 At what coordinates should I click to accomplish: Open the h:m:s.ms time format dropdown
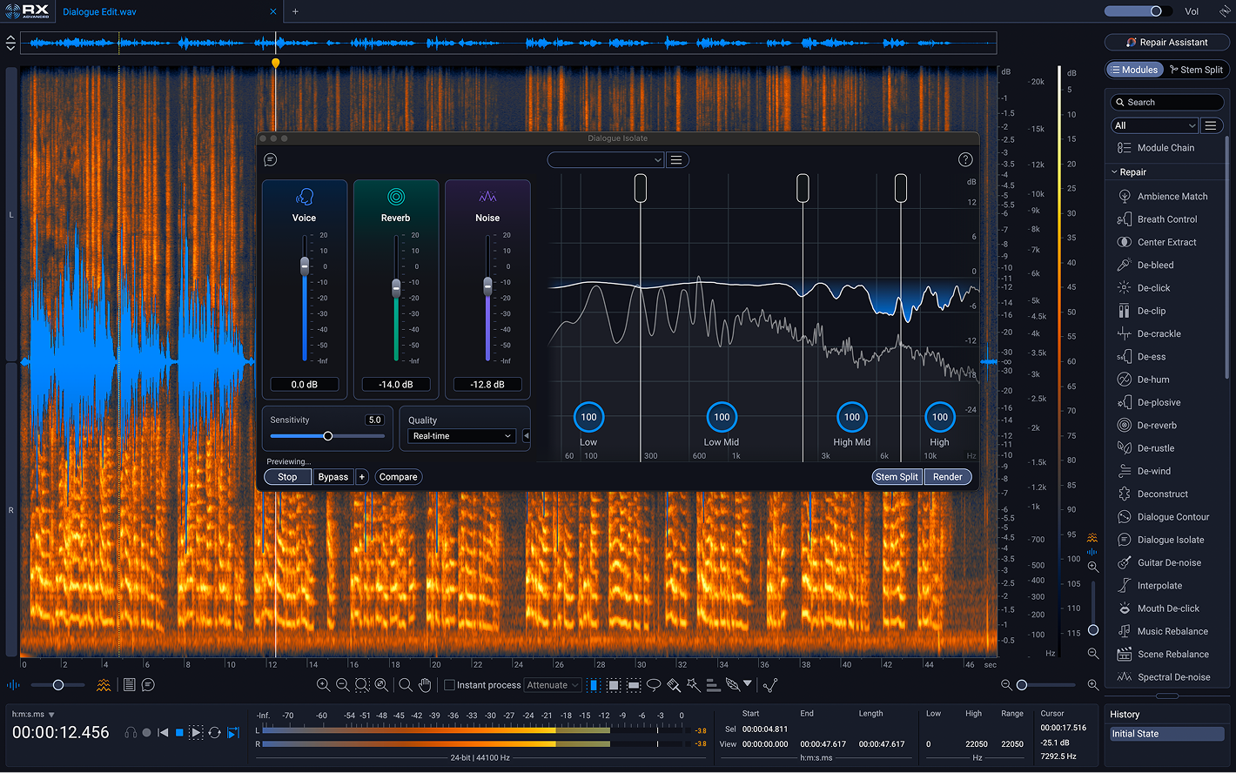point(33,715)
